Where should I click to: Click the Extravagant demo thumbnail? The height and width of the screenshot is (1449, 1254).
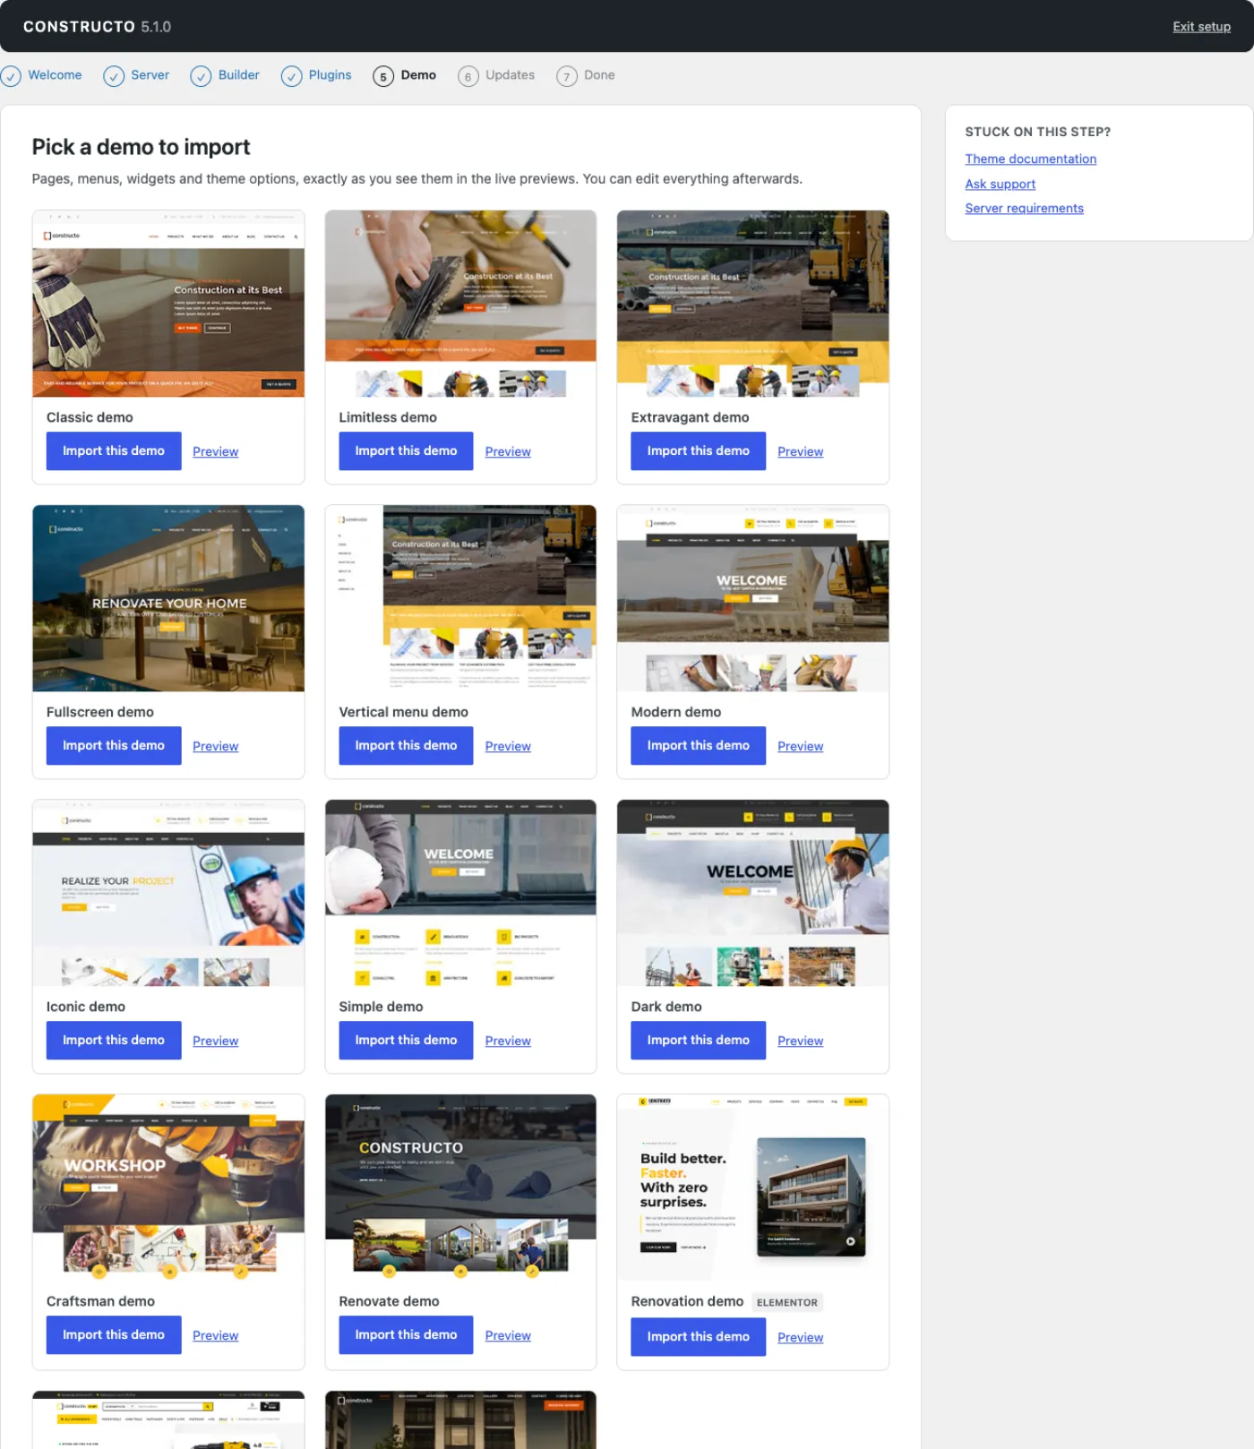click(752, 304)
